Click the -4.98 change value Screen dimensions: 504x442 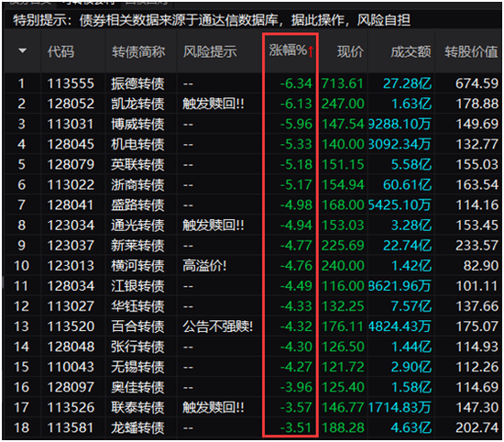pyautogui.click(x=296, y=205)
